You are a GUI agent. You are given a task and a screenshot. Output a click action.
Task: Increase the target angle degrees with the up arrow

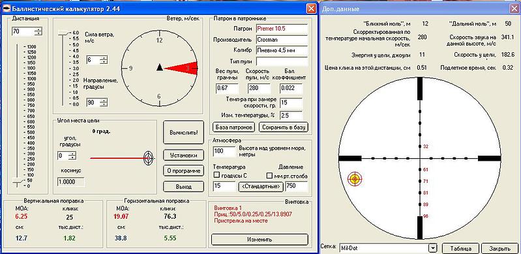[72, 154]
